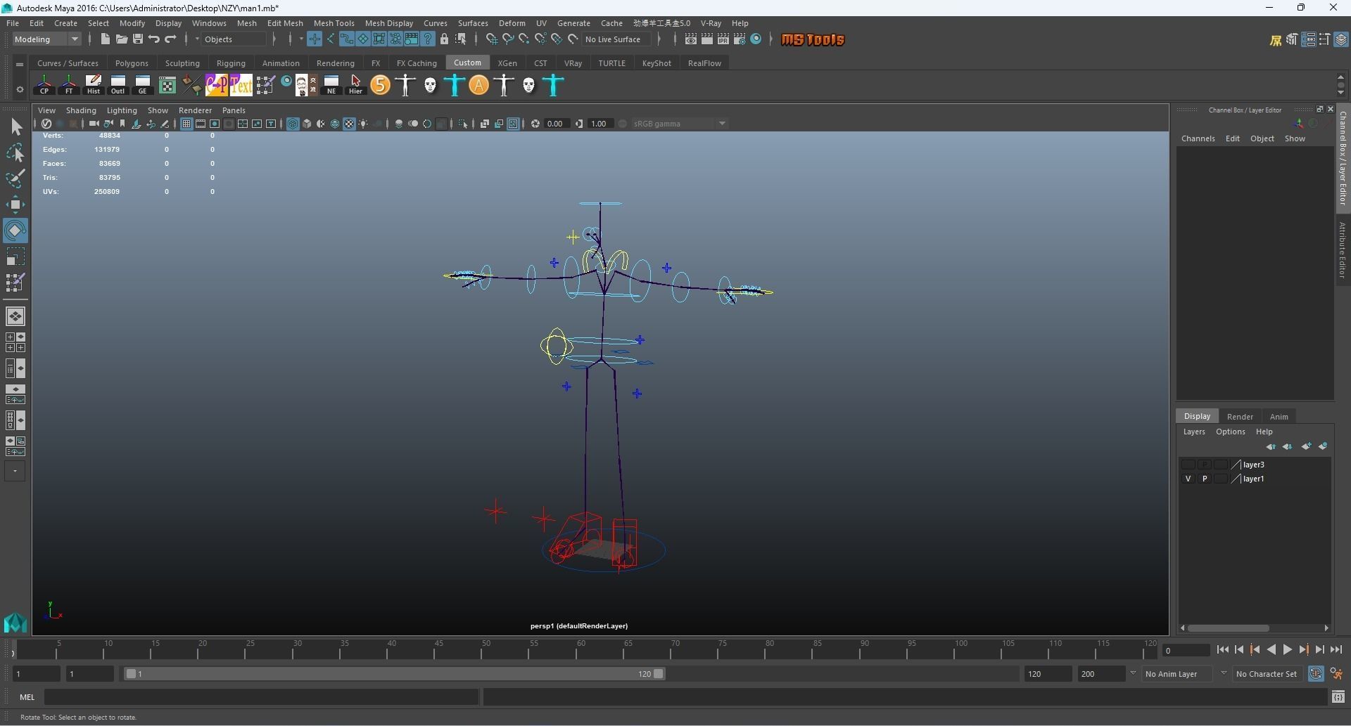This screenshot has height=726, width=1351.
Task: Open the Objects selection mask dropdown
Action: [x=234, y=39]
